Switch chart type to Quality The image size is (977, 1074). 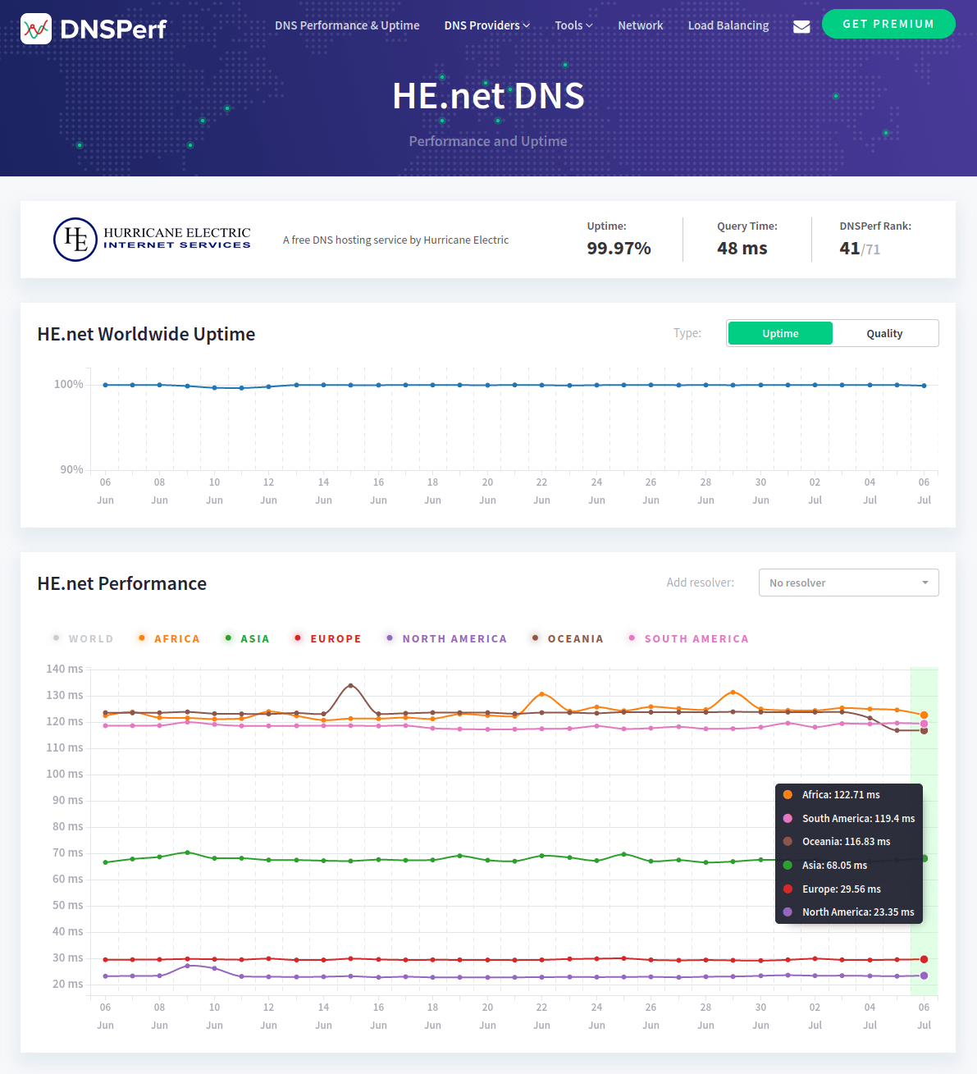coord(884,333)
